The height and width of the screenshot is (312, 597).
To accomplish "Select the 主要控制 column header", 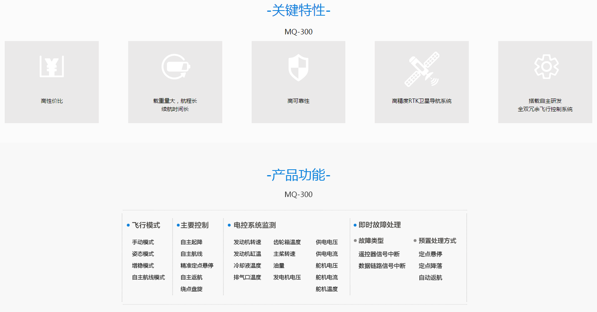I will [x=194, y=225].
